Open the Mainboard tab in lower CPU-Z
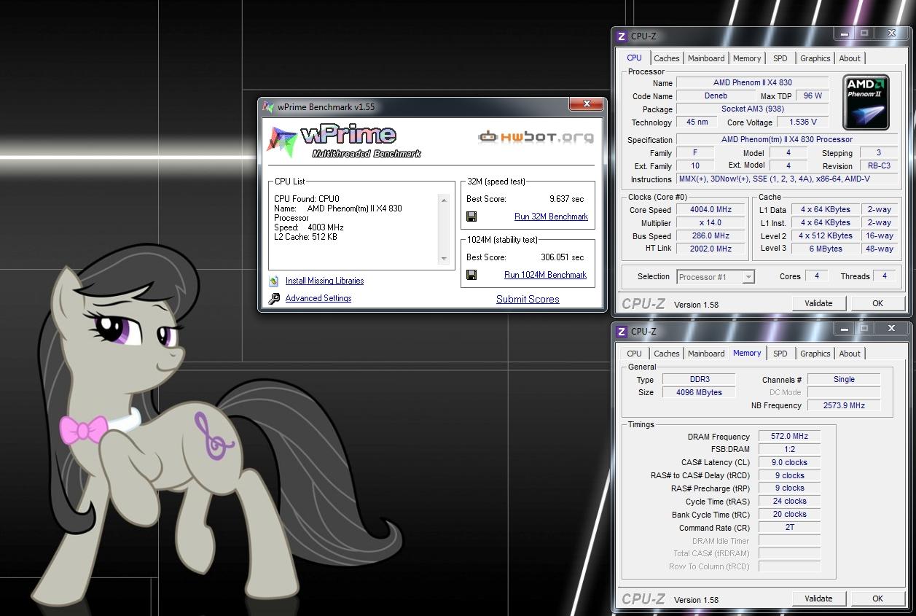Screen dimensions: 916x616 click(x=706, y=354)
